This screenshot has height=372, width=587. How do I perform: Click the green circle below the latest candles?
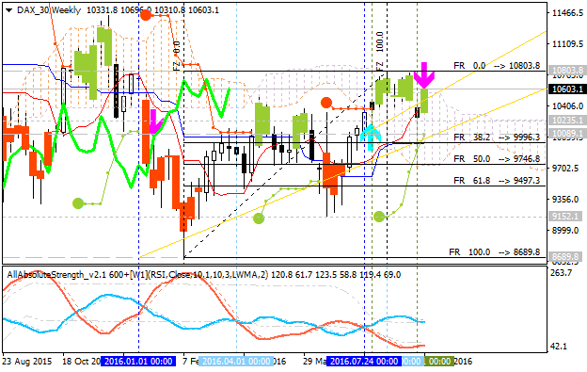coord(379,217)
